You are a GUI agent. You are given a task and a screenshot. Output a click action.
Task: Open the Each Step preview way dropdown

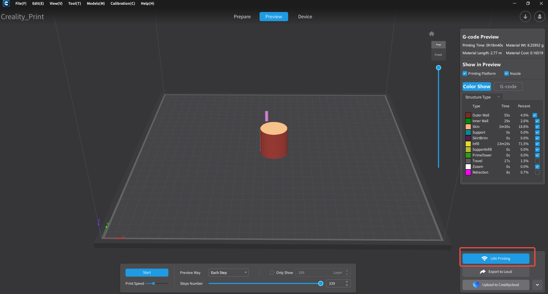tap(229, 273)
